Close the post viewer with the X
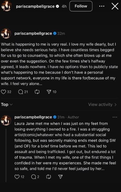The width and height of the screenshot is (121, 192). [115, 6]
